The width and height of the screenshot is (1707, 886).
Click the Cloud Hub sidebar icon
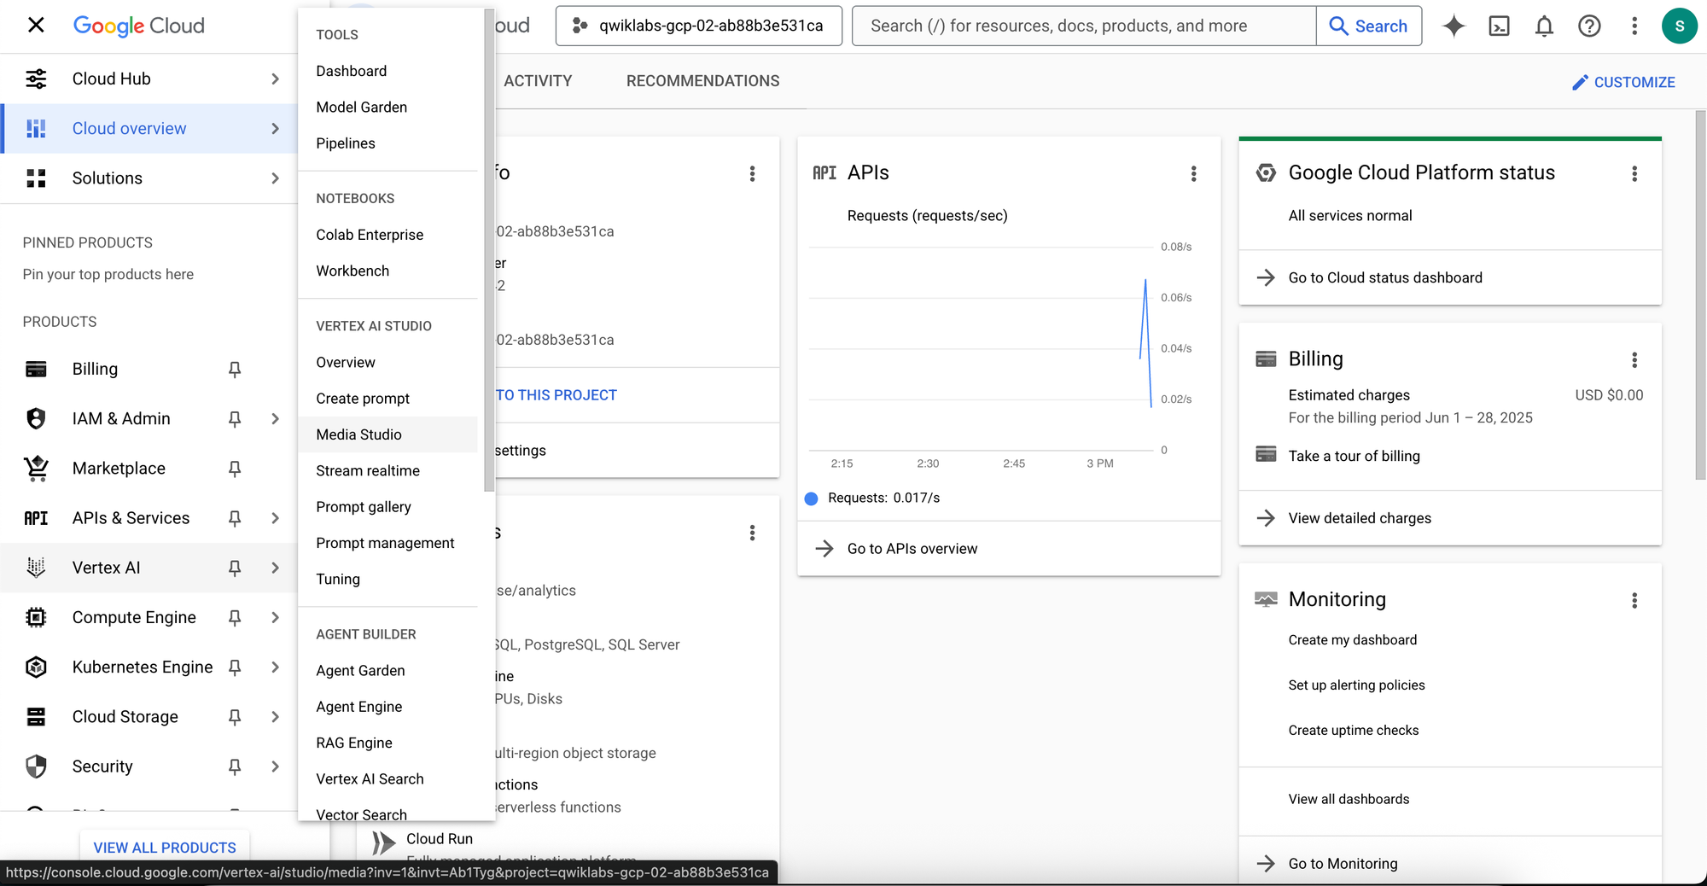[36, 79]
